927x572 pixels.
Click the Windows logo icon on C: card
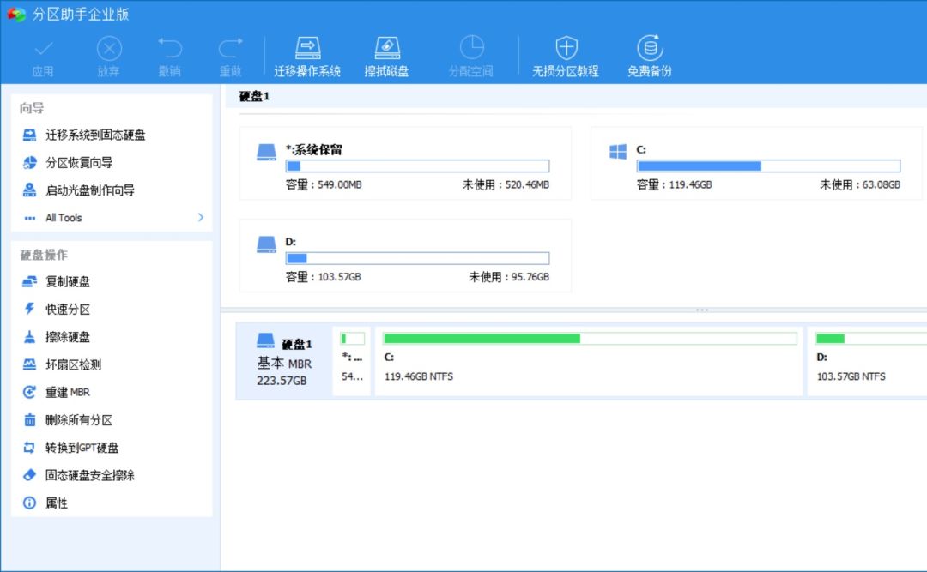tap(618, 152)
